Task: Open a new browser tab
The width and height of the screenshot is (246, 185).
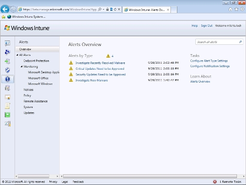Action: [174, 10]
